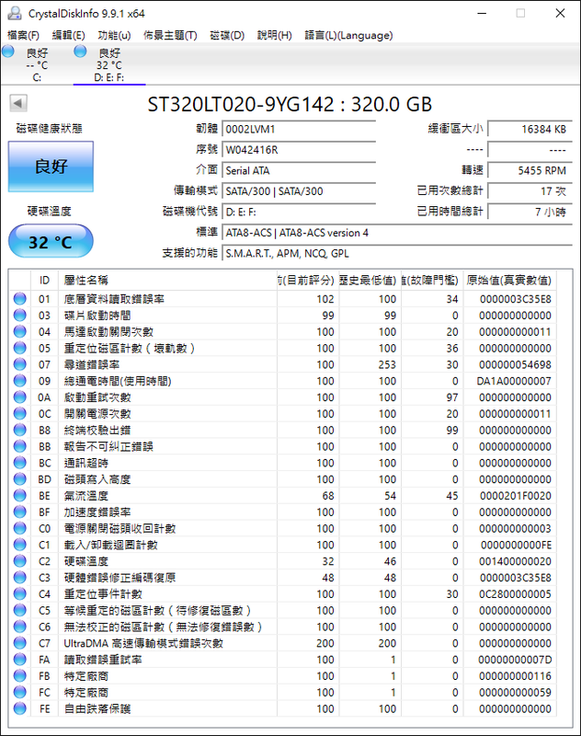The height and width of the screenshot is (736, 581).
Task: Select the D: E: F: disk tab
Action: coord(109,63)
